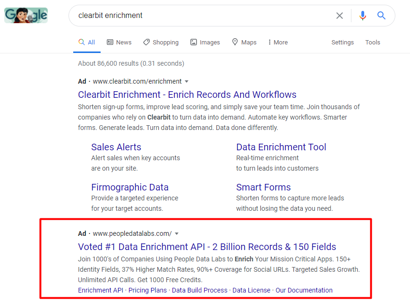Viewport: 410px width, 302px height.
Task: Clear the search box with X icon
Action: click(x=340, y=16)
